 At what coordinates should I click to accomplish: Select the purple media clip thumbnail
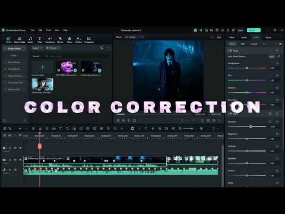(x=67, y=67)
